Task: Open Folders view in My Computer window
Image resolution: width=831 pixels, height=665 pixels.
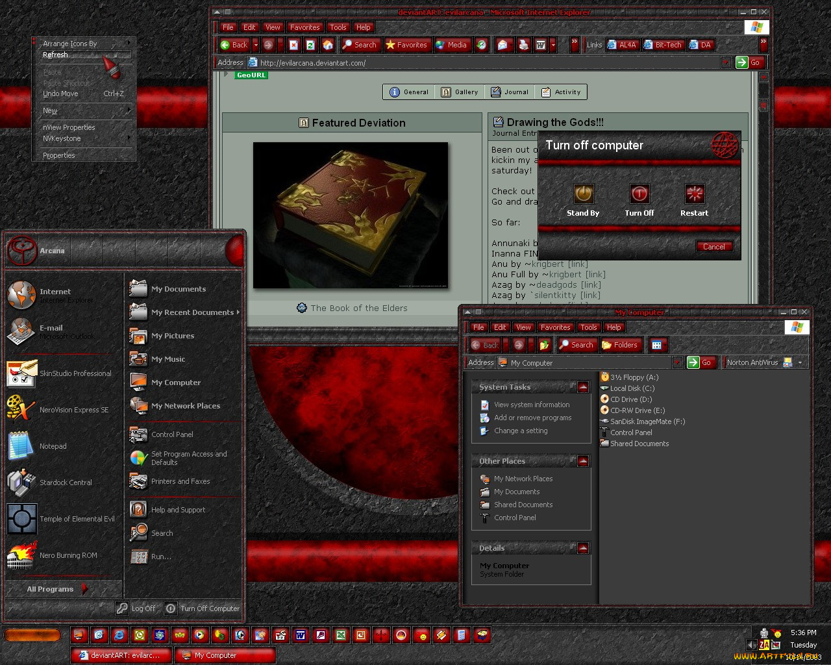Action: (x=621, y=345)
